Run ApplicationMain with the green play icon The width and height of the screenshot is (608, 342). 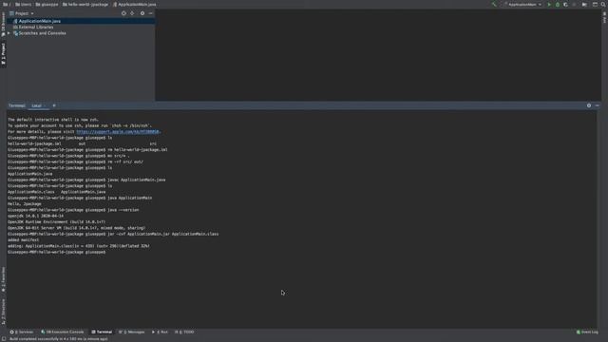coord(549,4)
